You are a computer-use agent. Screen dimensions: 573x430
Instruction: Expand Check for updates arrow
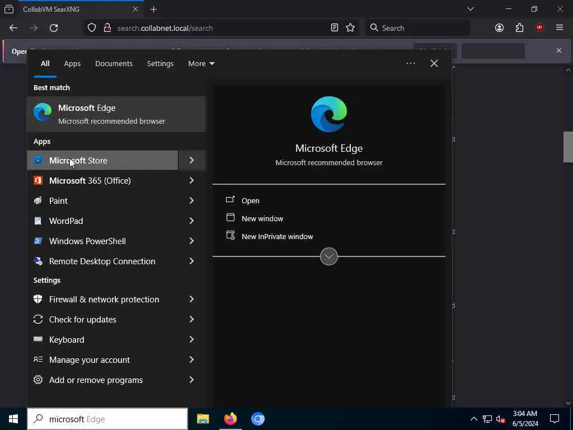(x=192, y=319)
